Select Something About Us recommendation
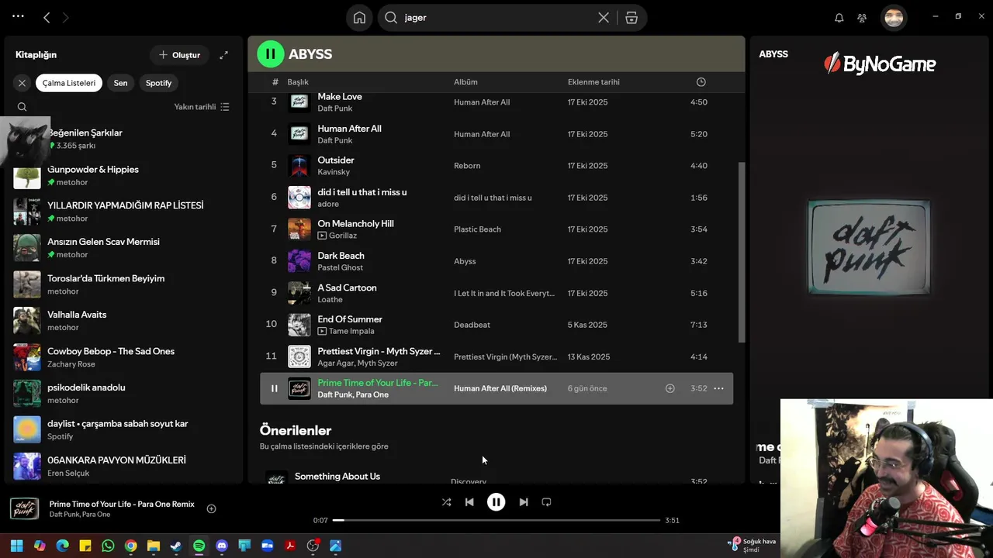Viewport: 993px width, 558px height. [x=496, y=478]
